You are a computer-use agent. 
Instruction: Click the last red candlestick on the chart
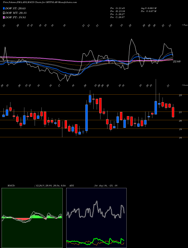[x=173, y=112]
